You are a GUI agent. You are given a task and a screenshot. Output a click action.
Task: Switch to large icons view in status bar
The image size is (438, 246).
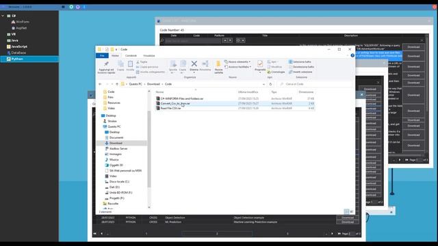point(352,212)
